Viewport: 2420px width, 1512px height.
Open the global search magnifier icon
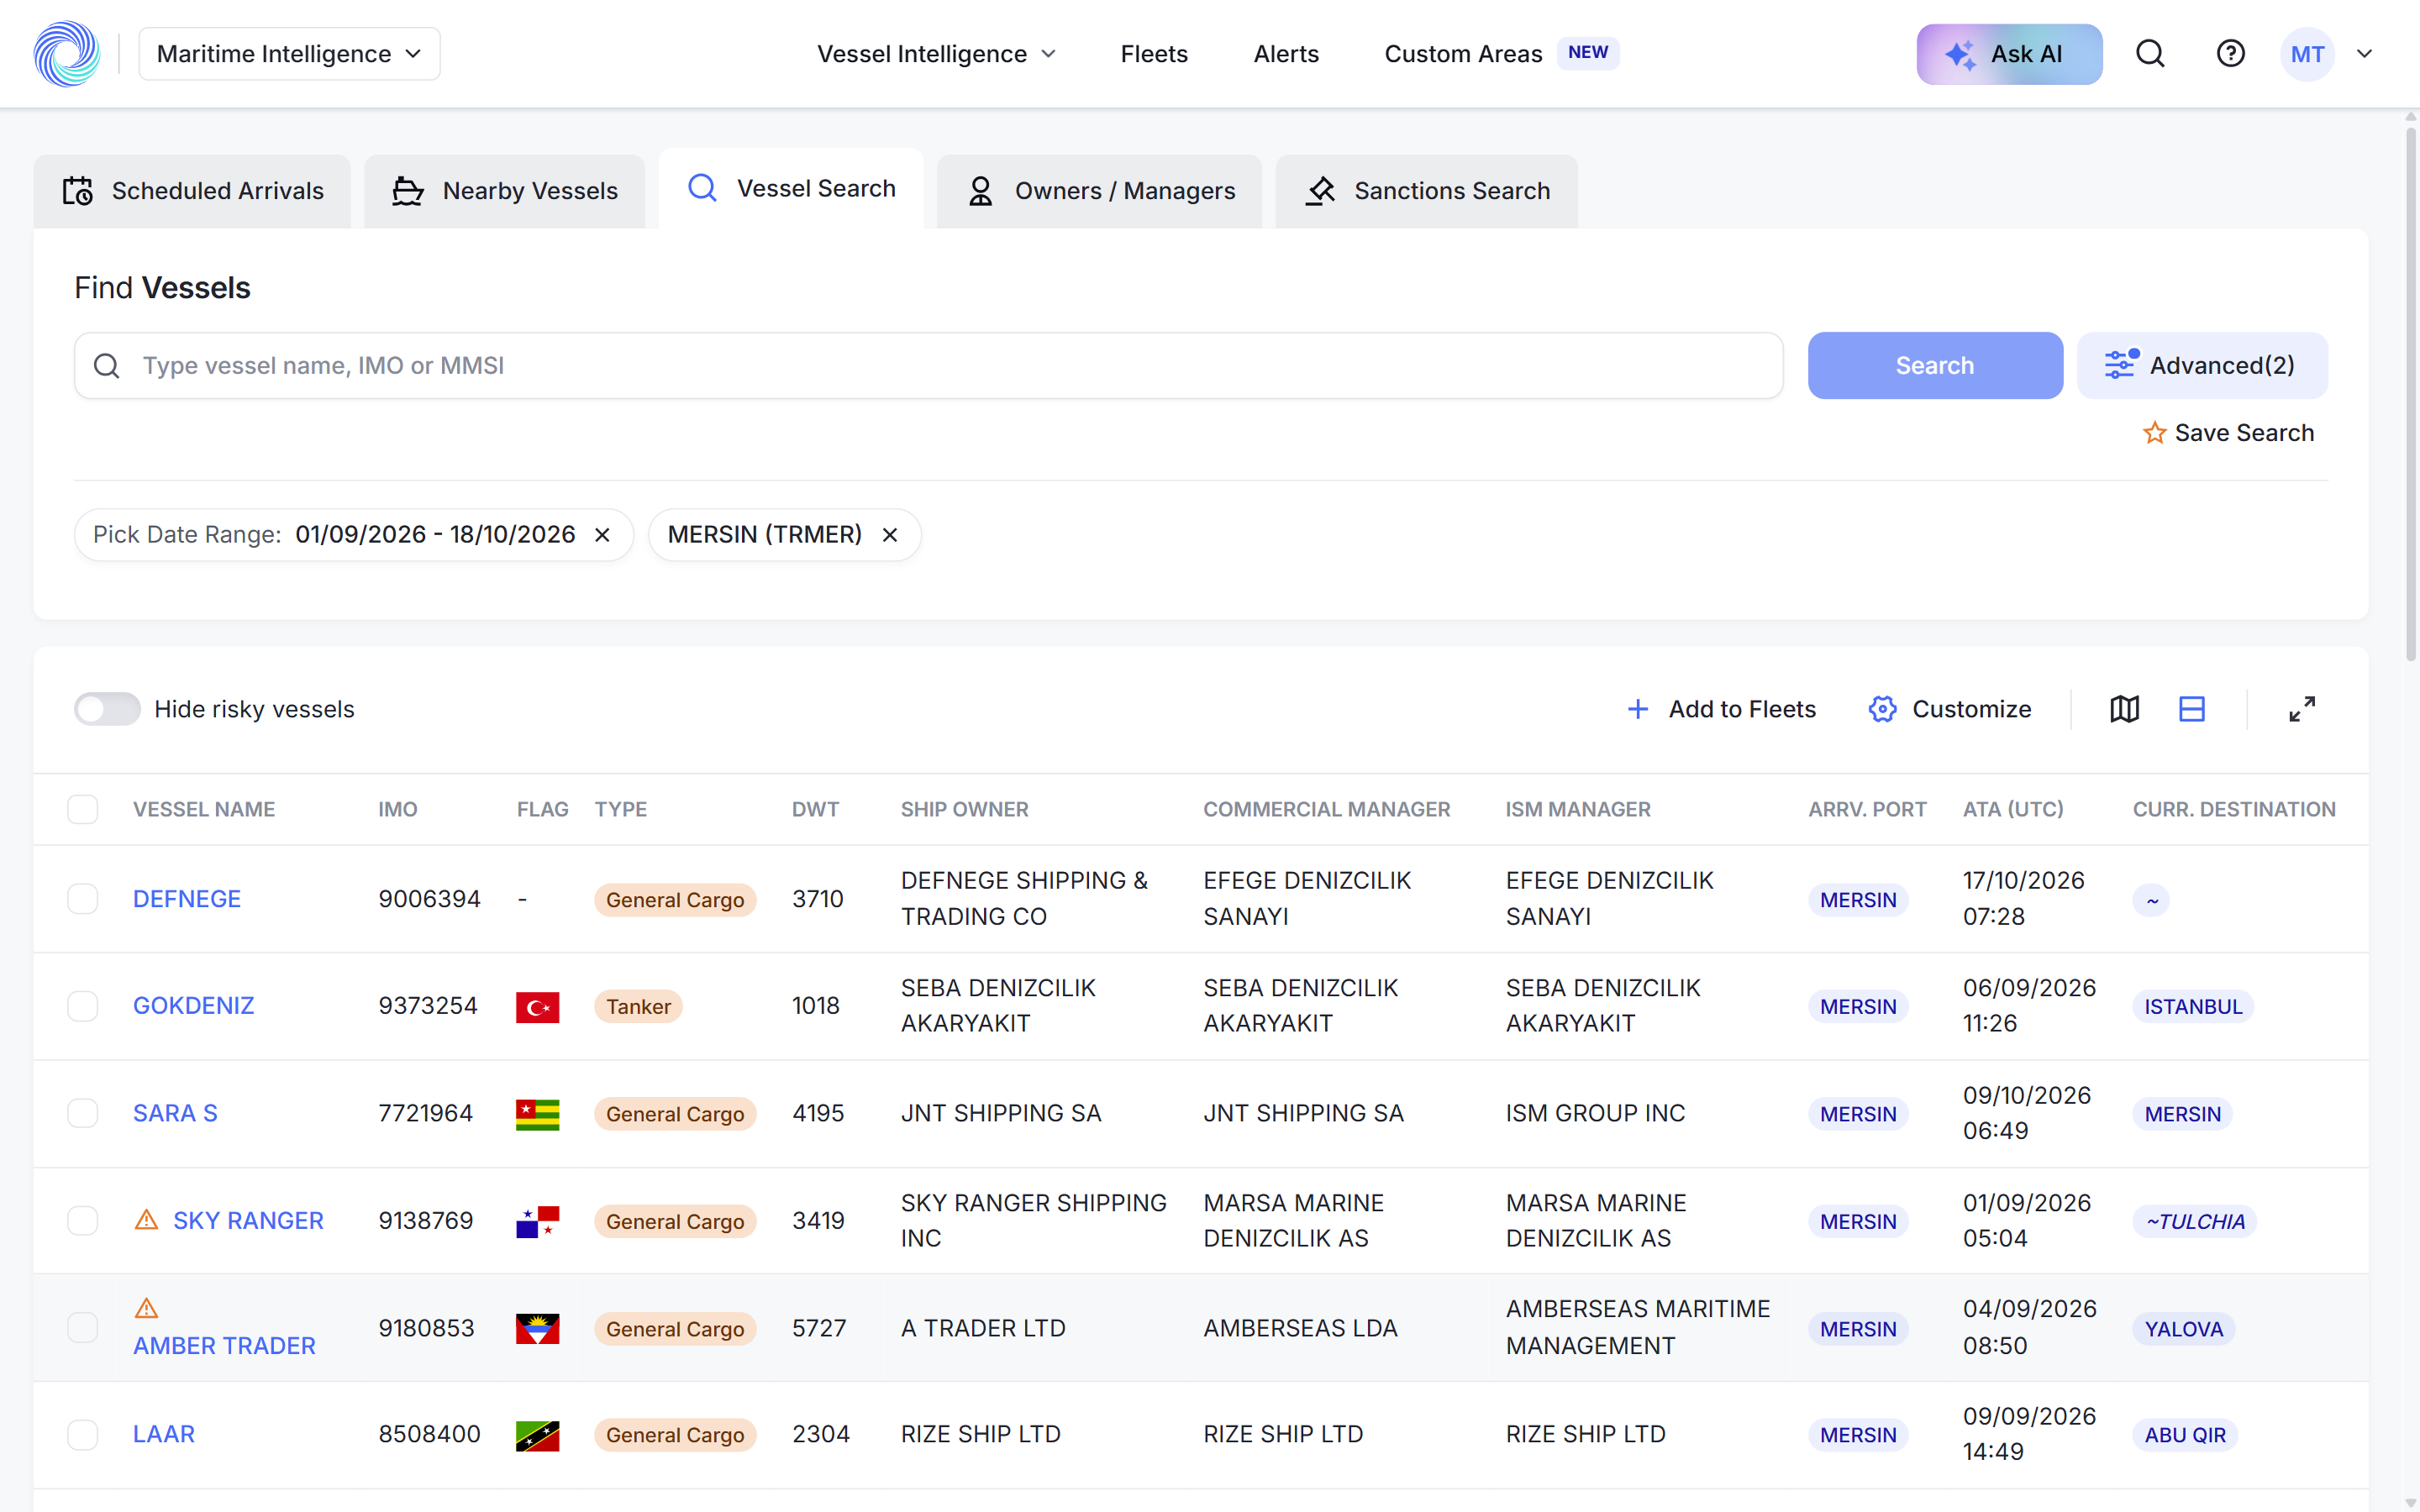pyautogui.click(x=2150, y=54)
